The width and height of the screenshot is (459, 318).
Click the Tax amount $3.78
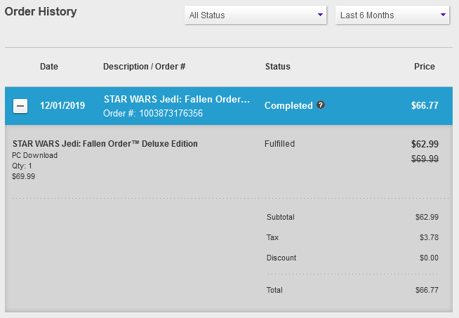[x=429, y=237]
